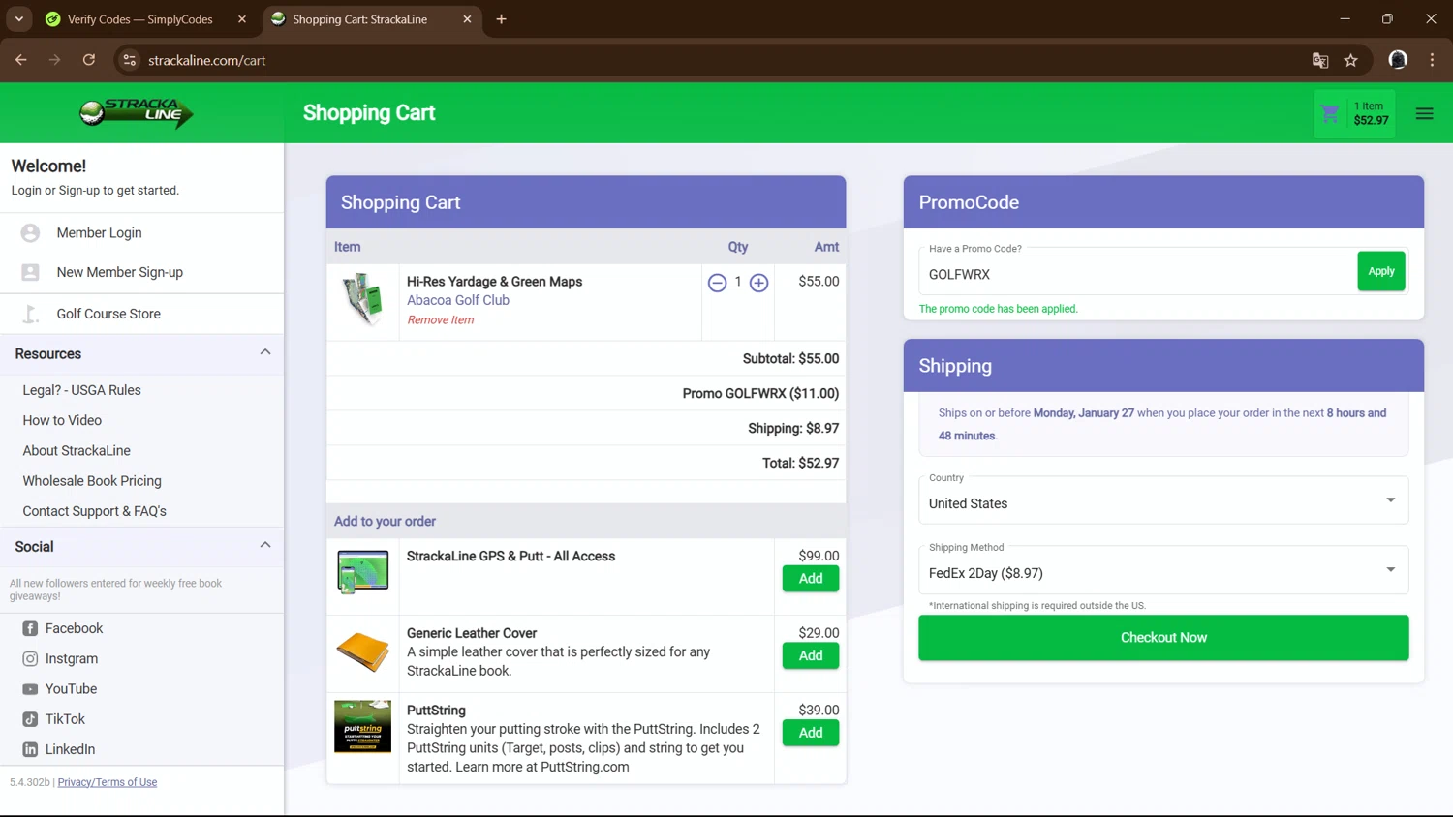Collapse the Social section
Screen dimensions: 1453x817
point(265,545)
